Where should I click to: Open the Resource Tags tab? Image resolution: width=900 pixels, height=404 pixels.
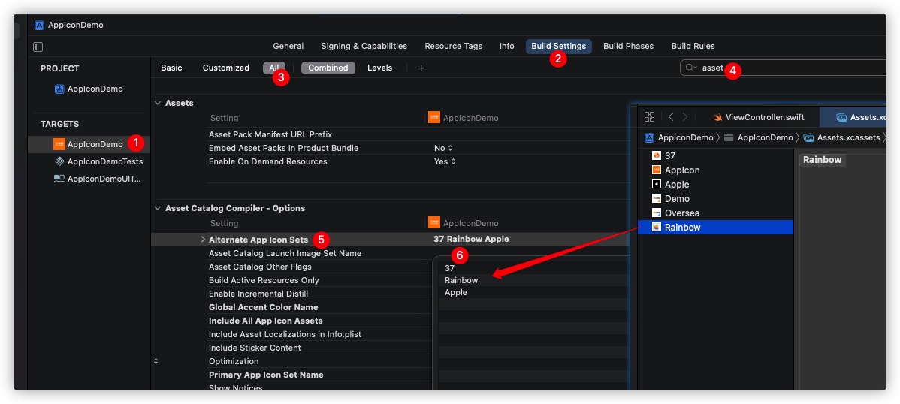point(454,46)
